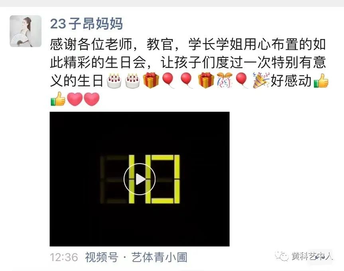The width and height of the screenshot is (344, 271).
Task: Click the thumbs-up emoji after 好感动
Action: click(x=321, y=81)
